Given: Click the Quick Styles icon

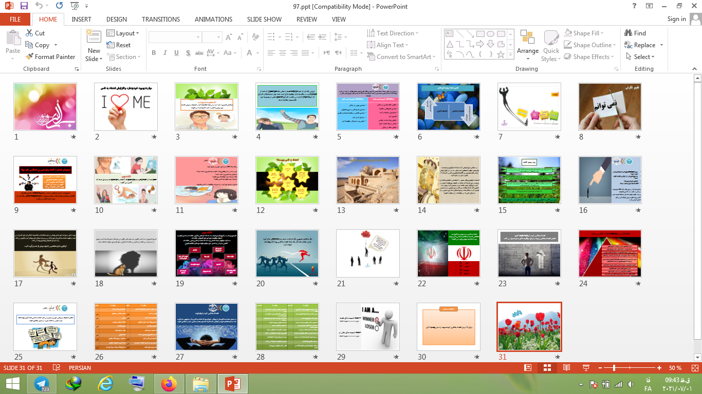Looking at the screenshot, I should (551, 38).
